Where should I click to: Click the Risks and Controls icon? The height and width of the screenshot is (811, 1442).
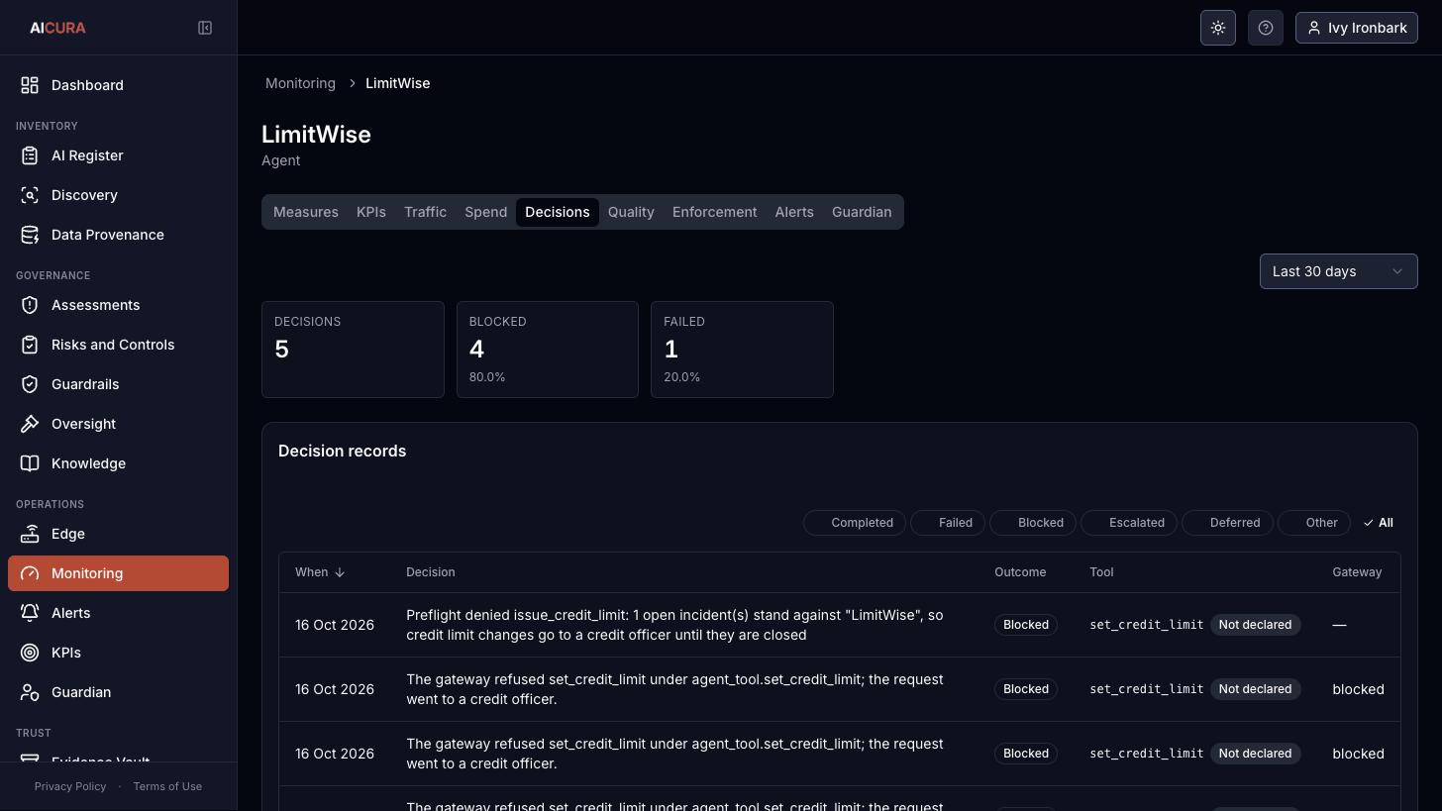pos(30,345)
